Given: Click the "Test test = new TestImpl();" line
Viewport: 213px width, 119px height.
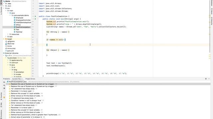Looking at the screenshot, I should [59, 63].
